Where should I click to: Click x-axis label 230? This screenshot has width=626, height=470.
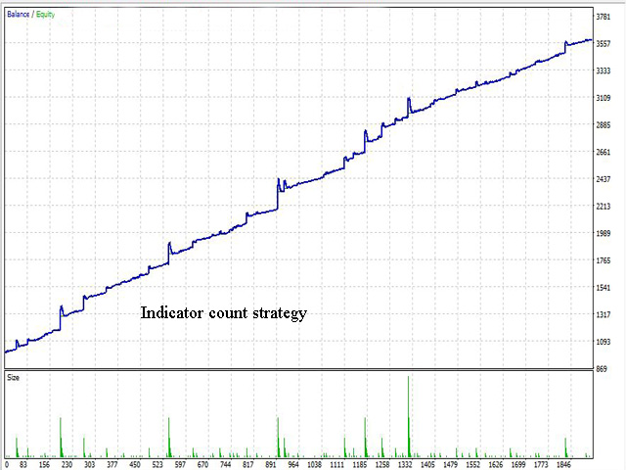click(x=67, y=464)
